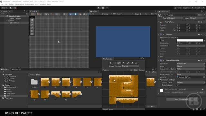Click the cloud services icon
Screen dimensions: 206x116
click(x=11, y=8)
